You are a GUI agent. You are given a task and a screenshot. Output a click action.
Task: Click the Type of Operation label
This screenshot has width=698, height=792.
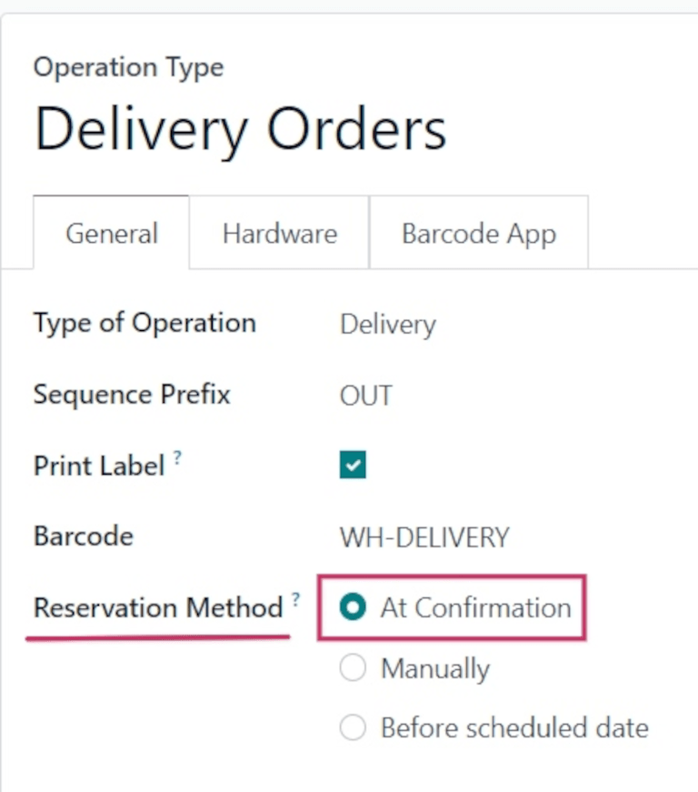(x=144, y=324)
